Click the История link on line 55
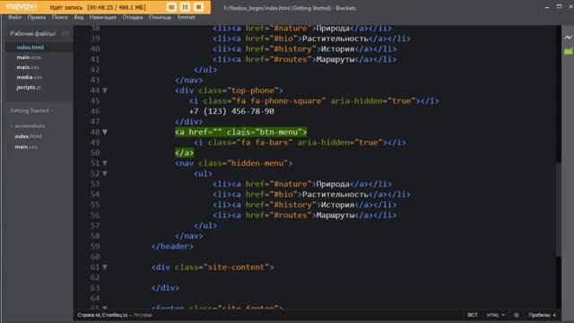This screenshot has width=574, height=323. click(337, 205)
